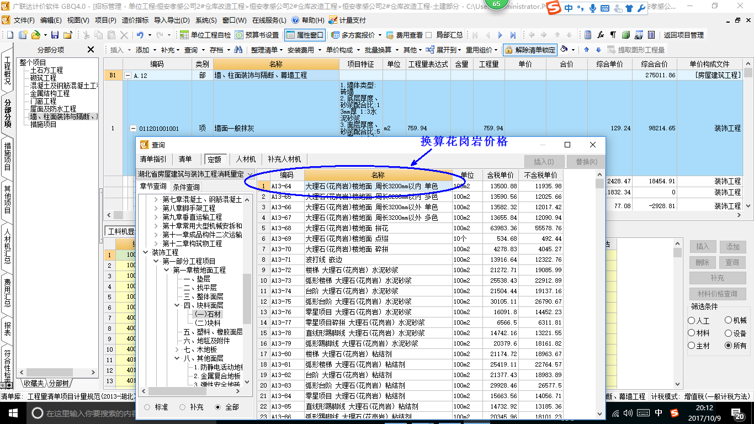Open the 添加 dropdown in toolbar
The height and width of the screenshot is (424, 754).
click(146, 50)
